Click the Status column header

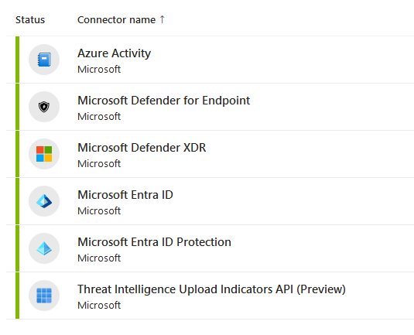click(x=30, y=20)
